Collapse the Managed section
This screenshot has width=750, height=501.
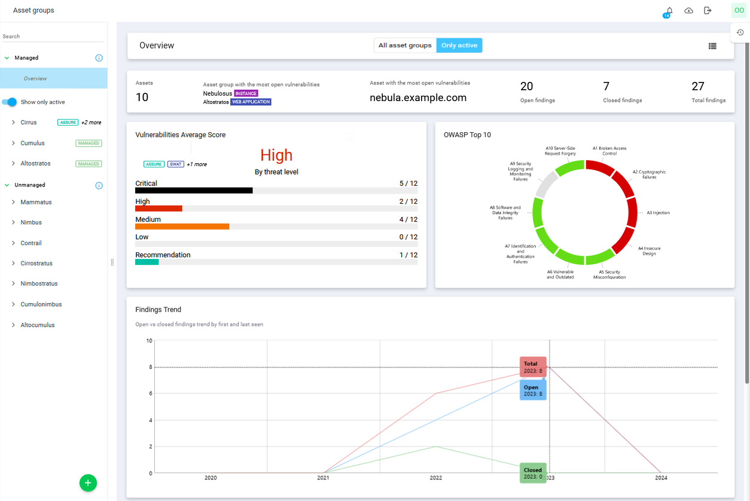point(7,57)
